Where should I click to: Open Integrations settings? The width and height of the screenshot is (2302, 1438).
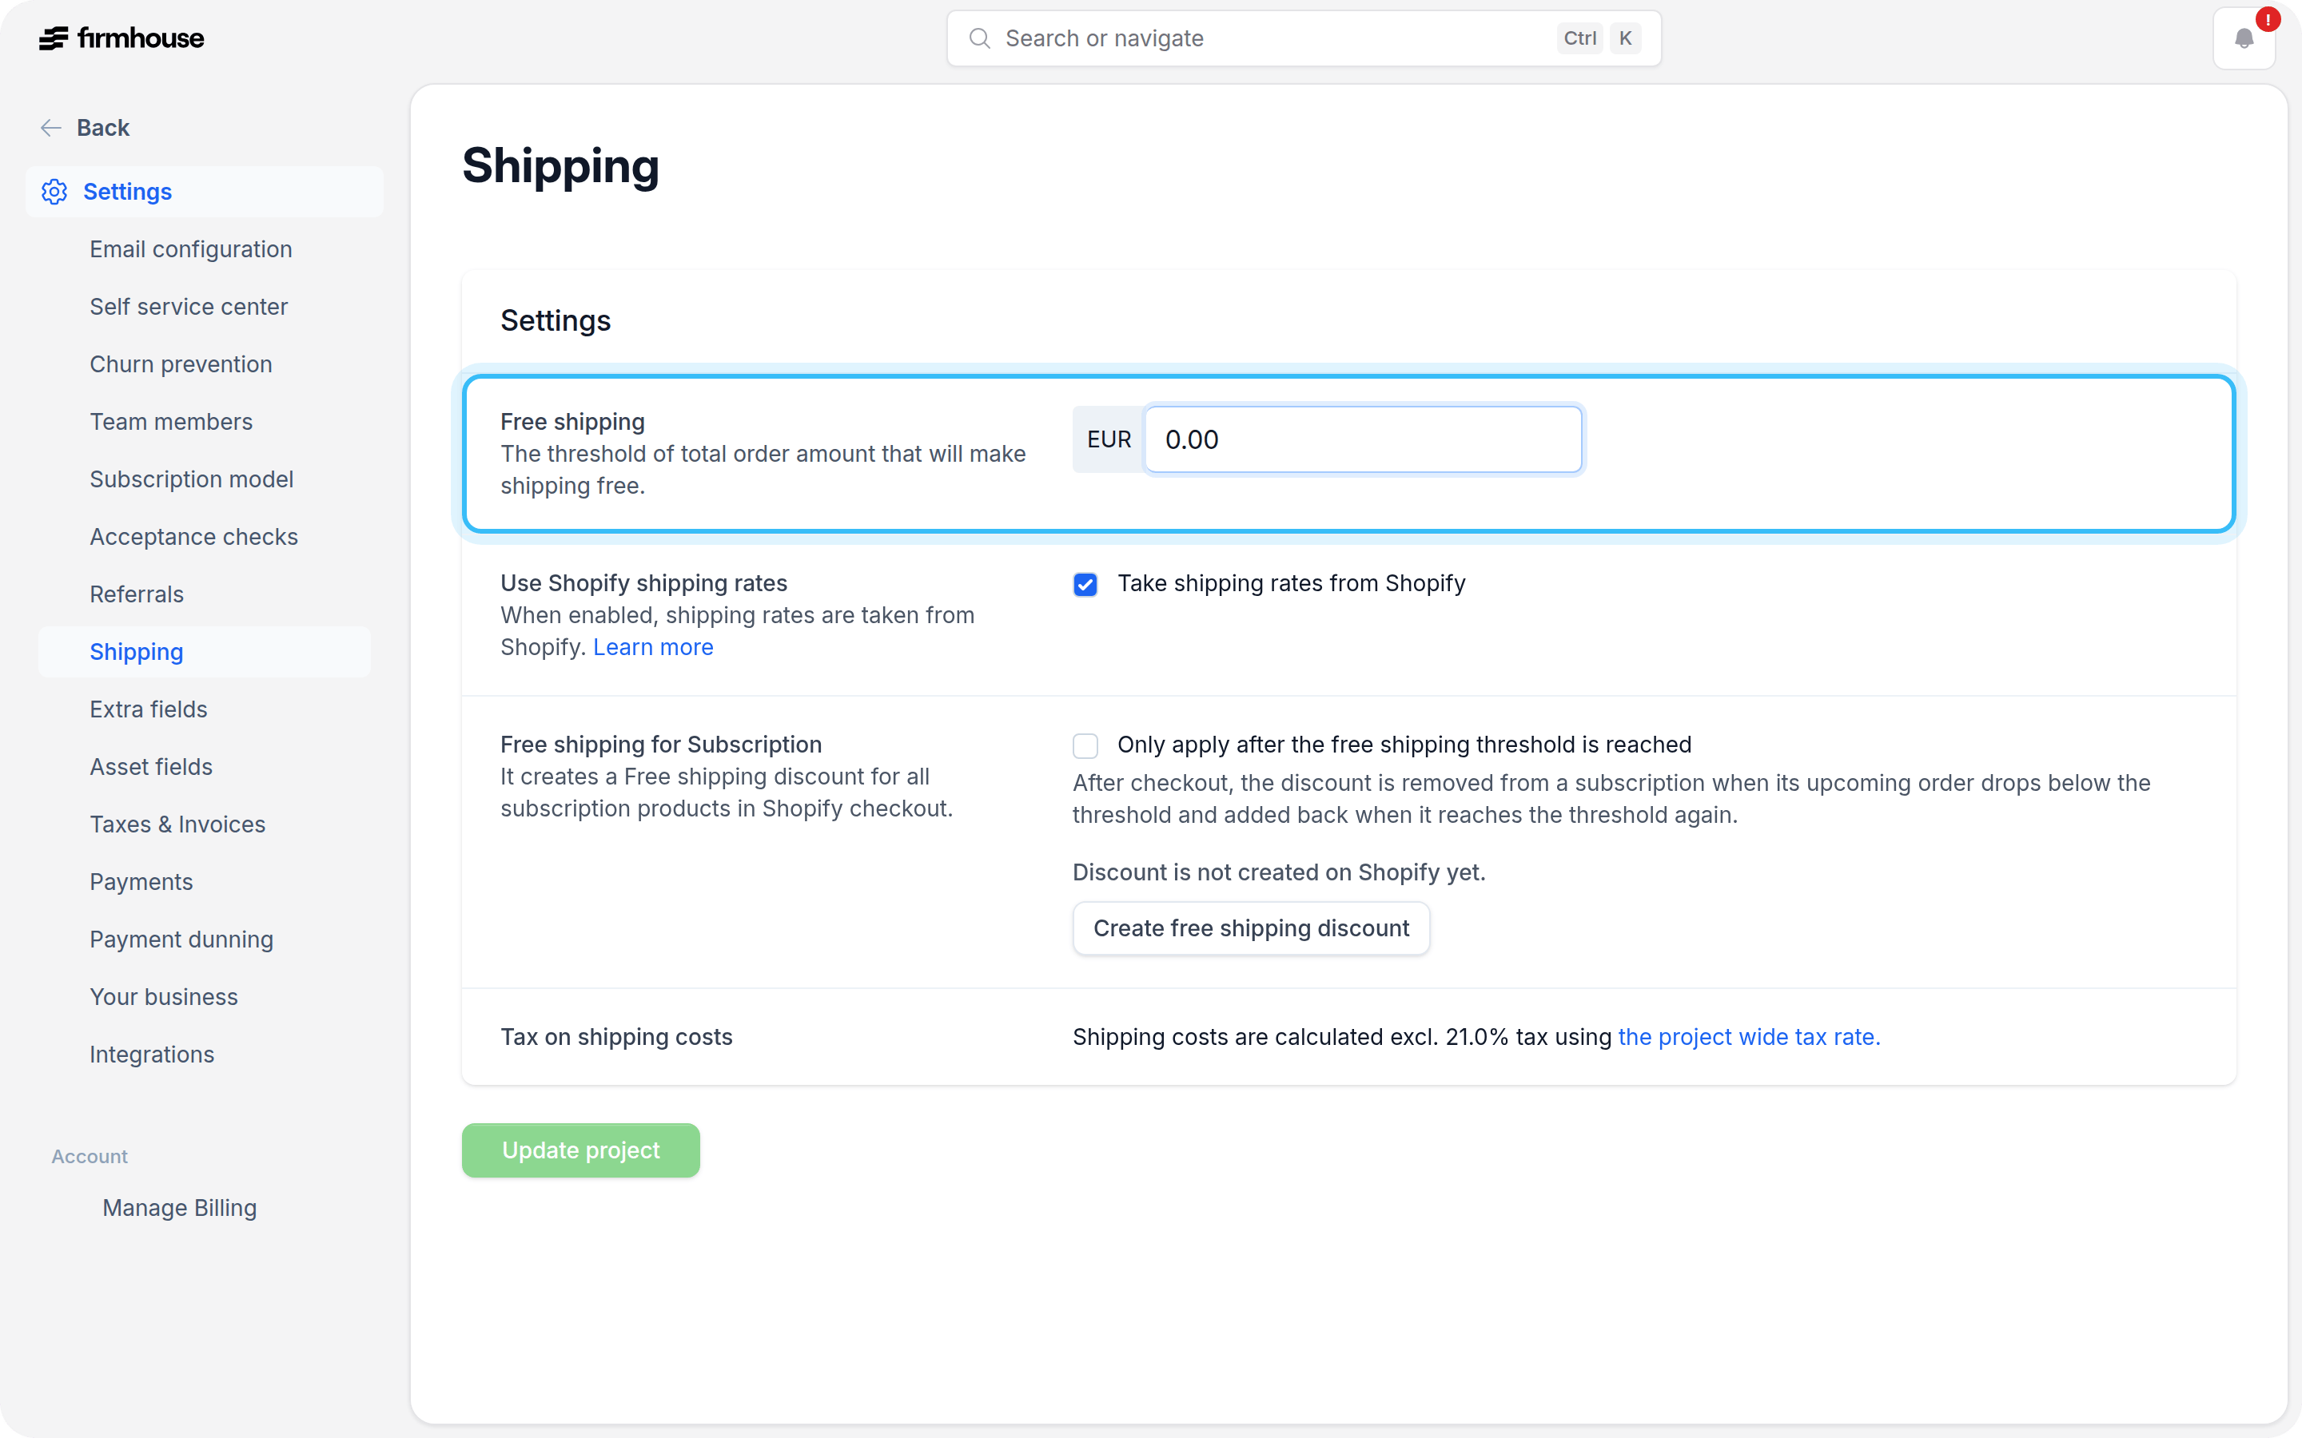pos(152,1055)
